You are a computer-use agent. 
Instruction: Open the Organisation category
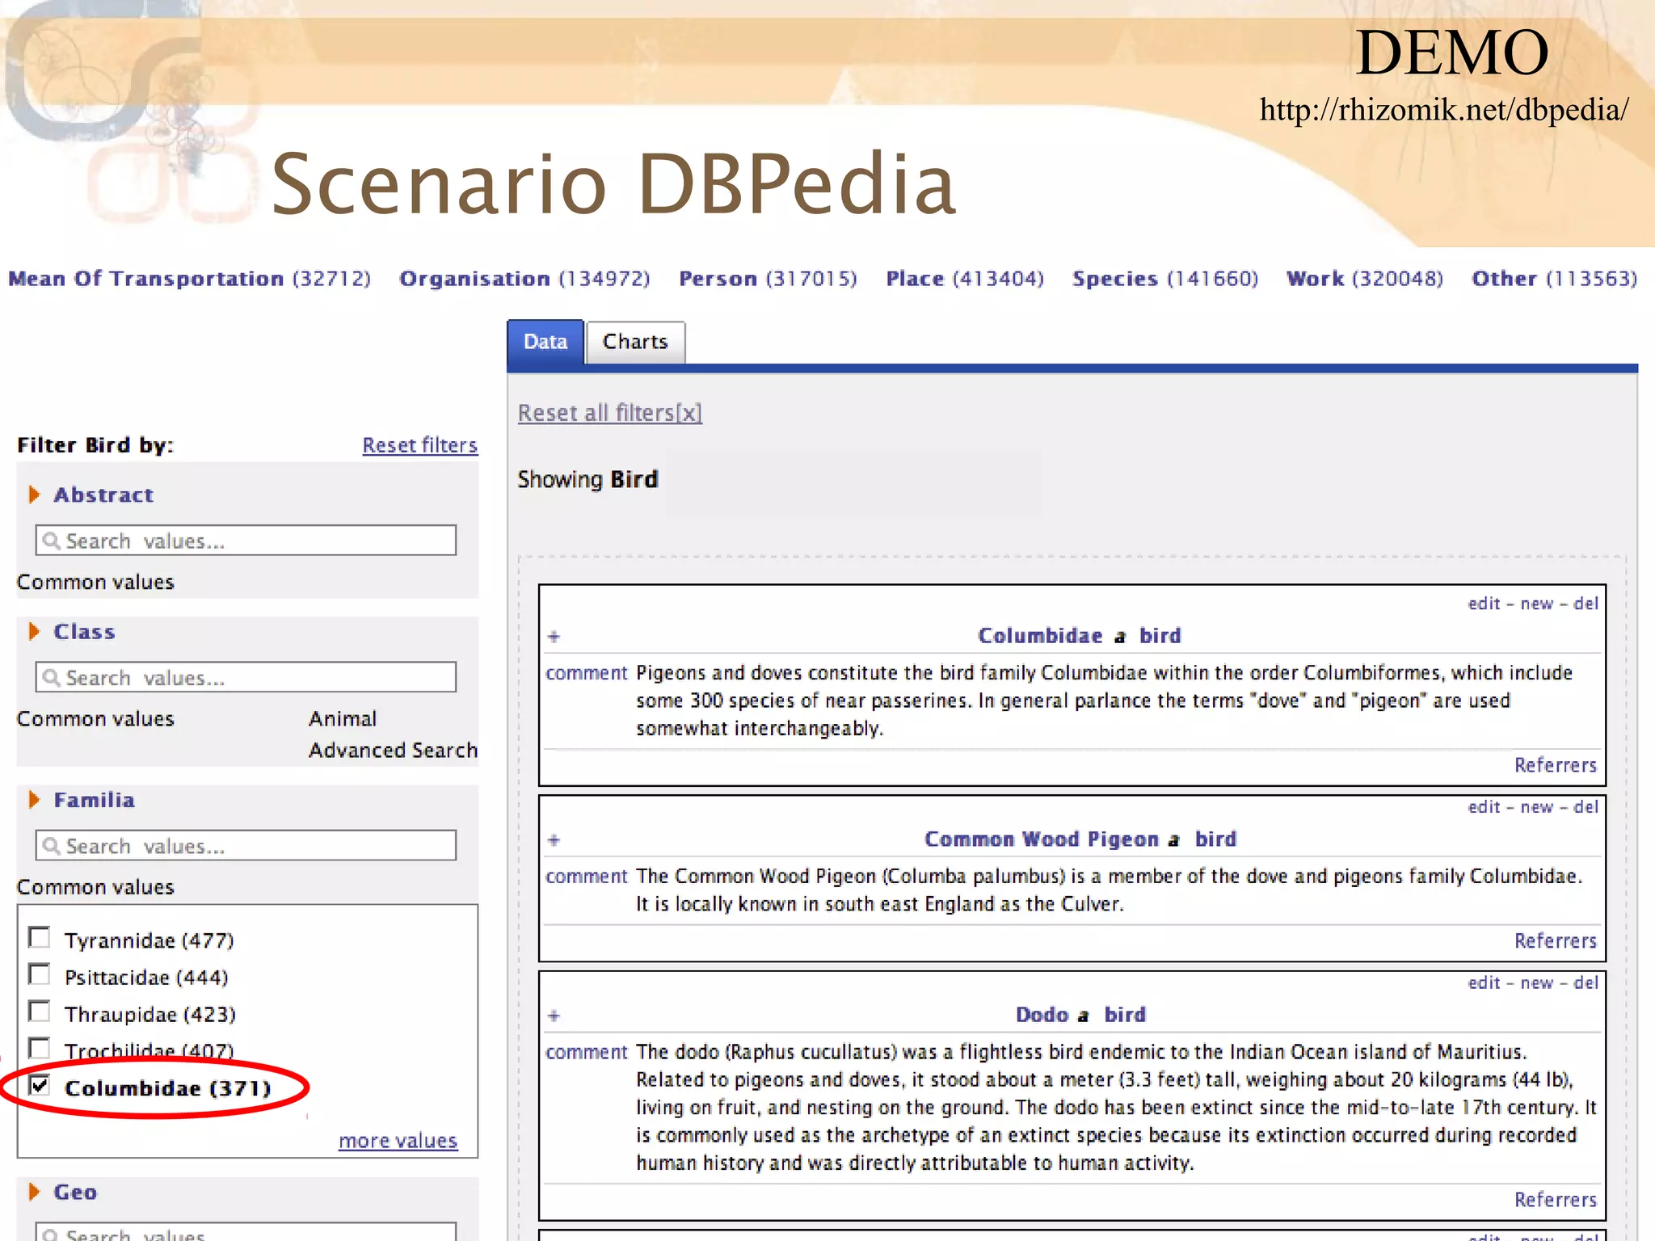click(x=524, y=279)
